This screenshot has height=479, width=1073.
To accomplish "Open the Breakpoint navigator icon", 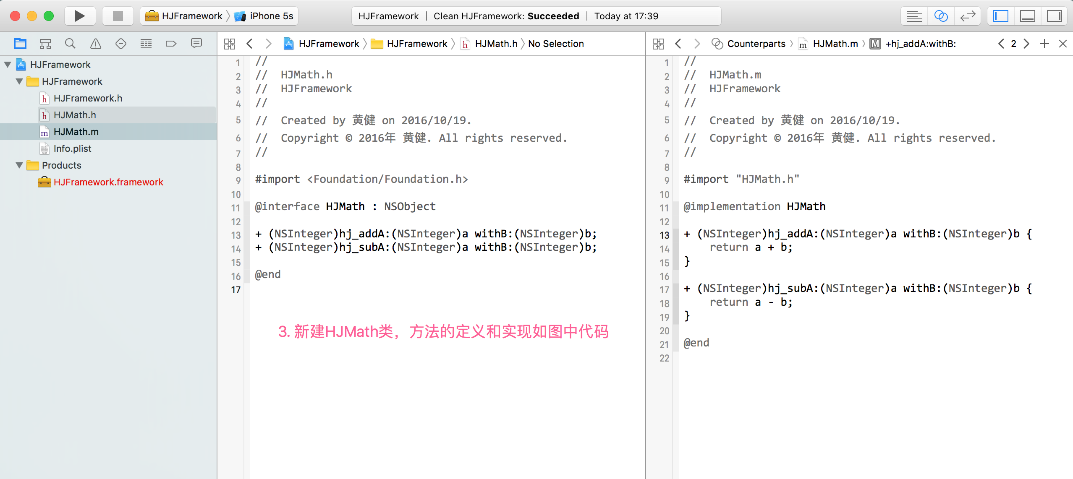I will point(171,44).
